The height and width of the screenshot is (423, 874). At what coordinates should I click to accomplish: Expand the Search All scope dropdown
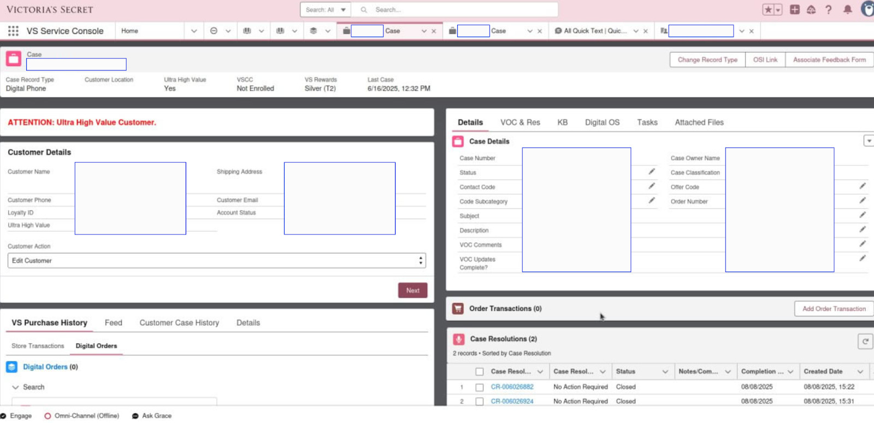click(x=326, y=10)
